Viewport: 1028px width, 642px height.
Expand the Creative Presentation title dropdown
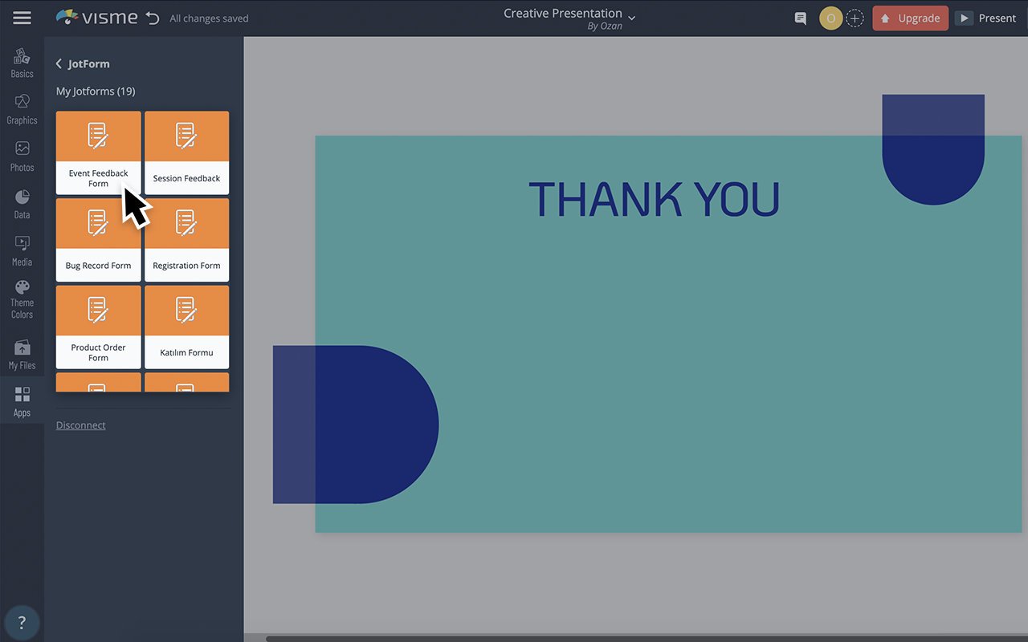(x=631, y=18)
